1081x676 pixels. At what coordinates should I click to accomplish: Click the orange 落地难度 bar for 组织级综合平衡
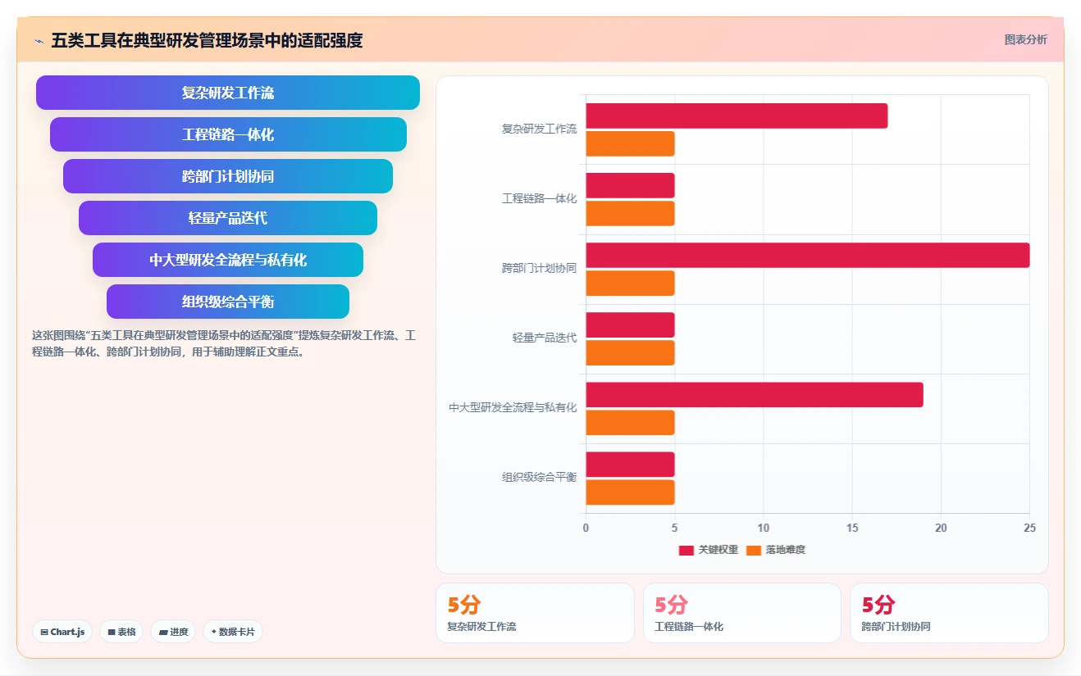point(630,492)
